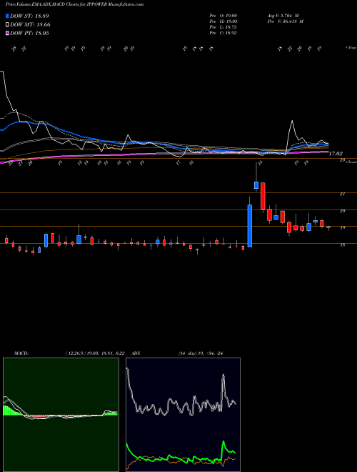Screen dimensions: 357x472
Task: Select the 'DOW PT: 18.05' legend text
Action: click(x=29, y=33)
